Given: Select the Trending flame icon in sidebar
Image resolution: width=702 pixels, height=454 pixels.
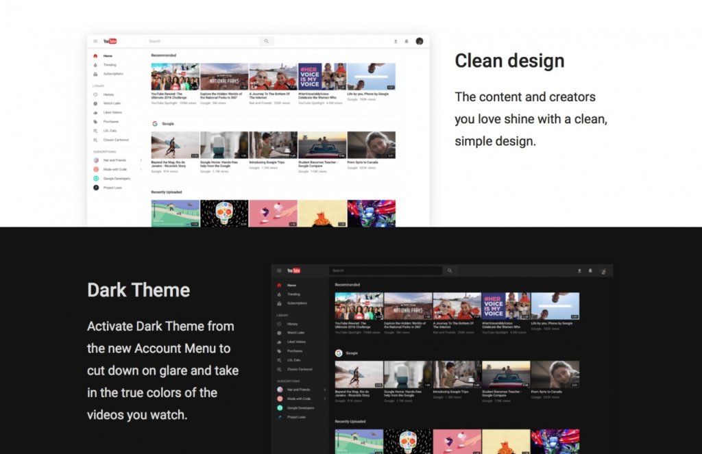Looking at the screenshot, I should point(95,64).
